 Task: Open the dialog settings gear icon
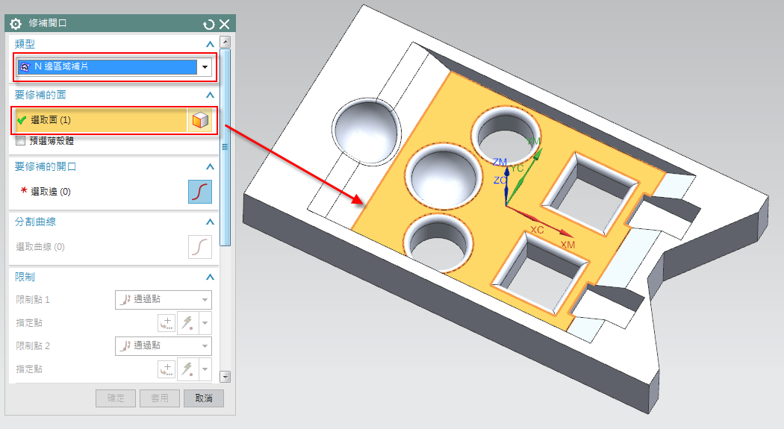16,23
